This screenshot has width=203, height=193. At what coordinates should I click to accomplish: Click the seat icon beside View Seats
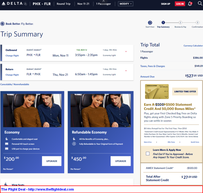pyautogui.click(x=6, y=184)
